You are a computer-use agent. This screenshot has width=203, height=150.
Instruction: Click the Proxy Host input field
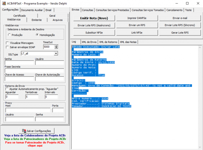pos(28,110)
